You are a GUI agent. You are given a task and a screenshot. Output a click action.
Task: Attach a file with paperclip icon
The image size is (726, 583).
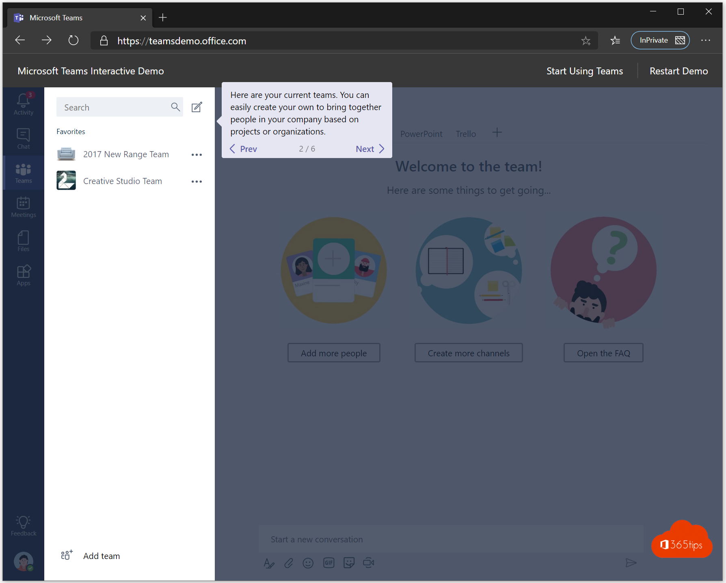pyautogui.click(x=289, y=563)
